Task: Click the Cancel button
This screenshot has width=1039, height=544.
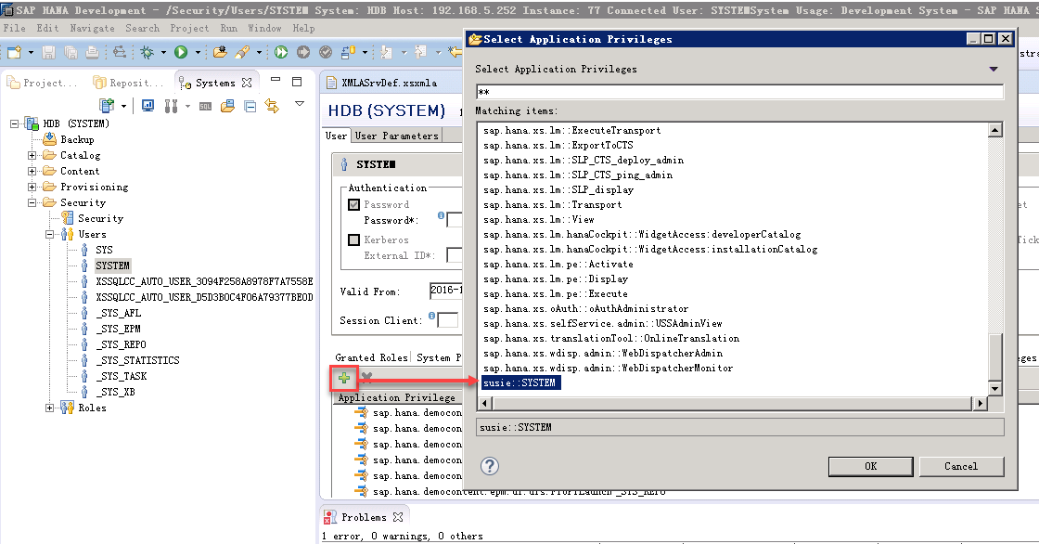Action: pyautogui.click(x=960, y=466)
